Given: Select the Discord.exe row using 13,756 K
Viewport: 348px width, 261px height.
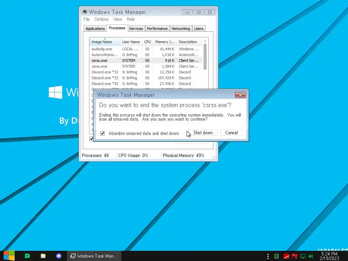Looking at the screenshot, I should coord(146,72).
